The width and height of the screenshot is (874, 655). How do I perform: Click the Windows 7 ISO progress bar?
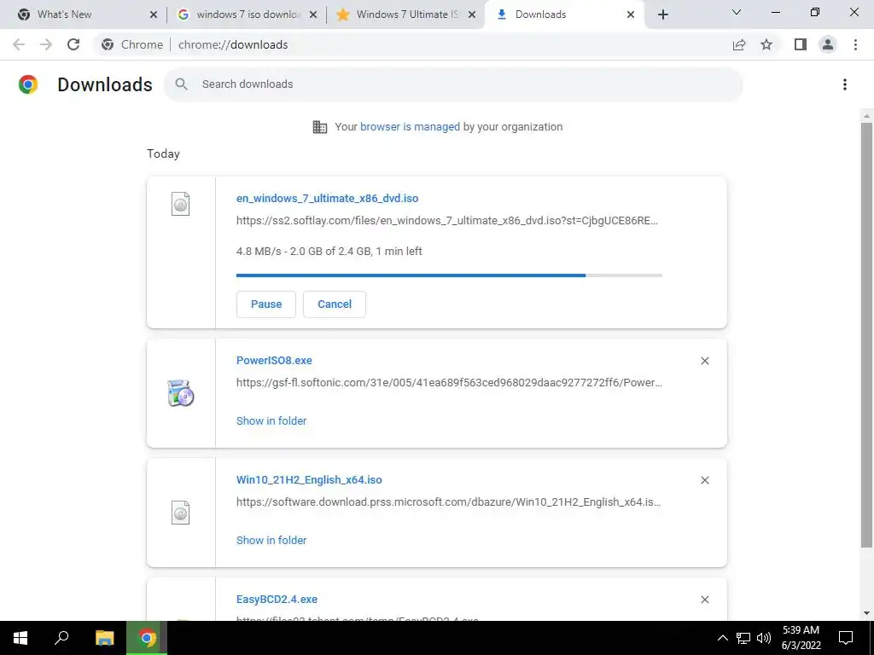(449, 275)
